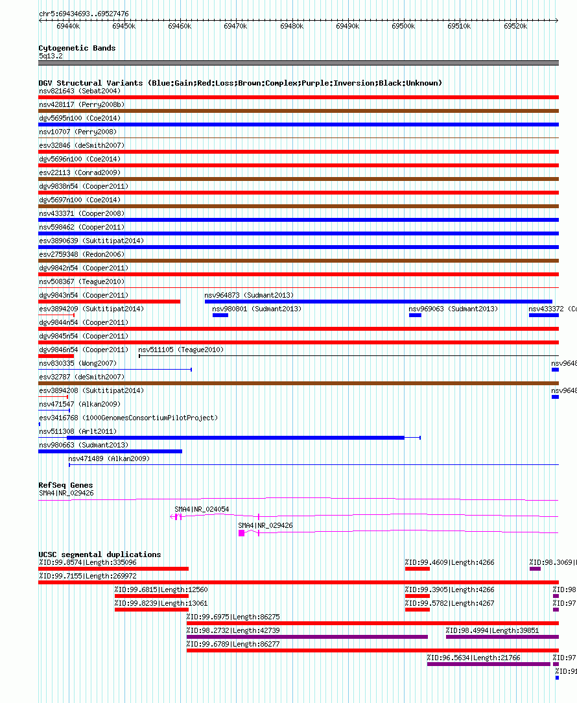
Task: Click the esv22113 (Conrad2009) label
Action: coord(80,173)
